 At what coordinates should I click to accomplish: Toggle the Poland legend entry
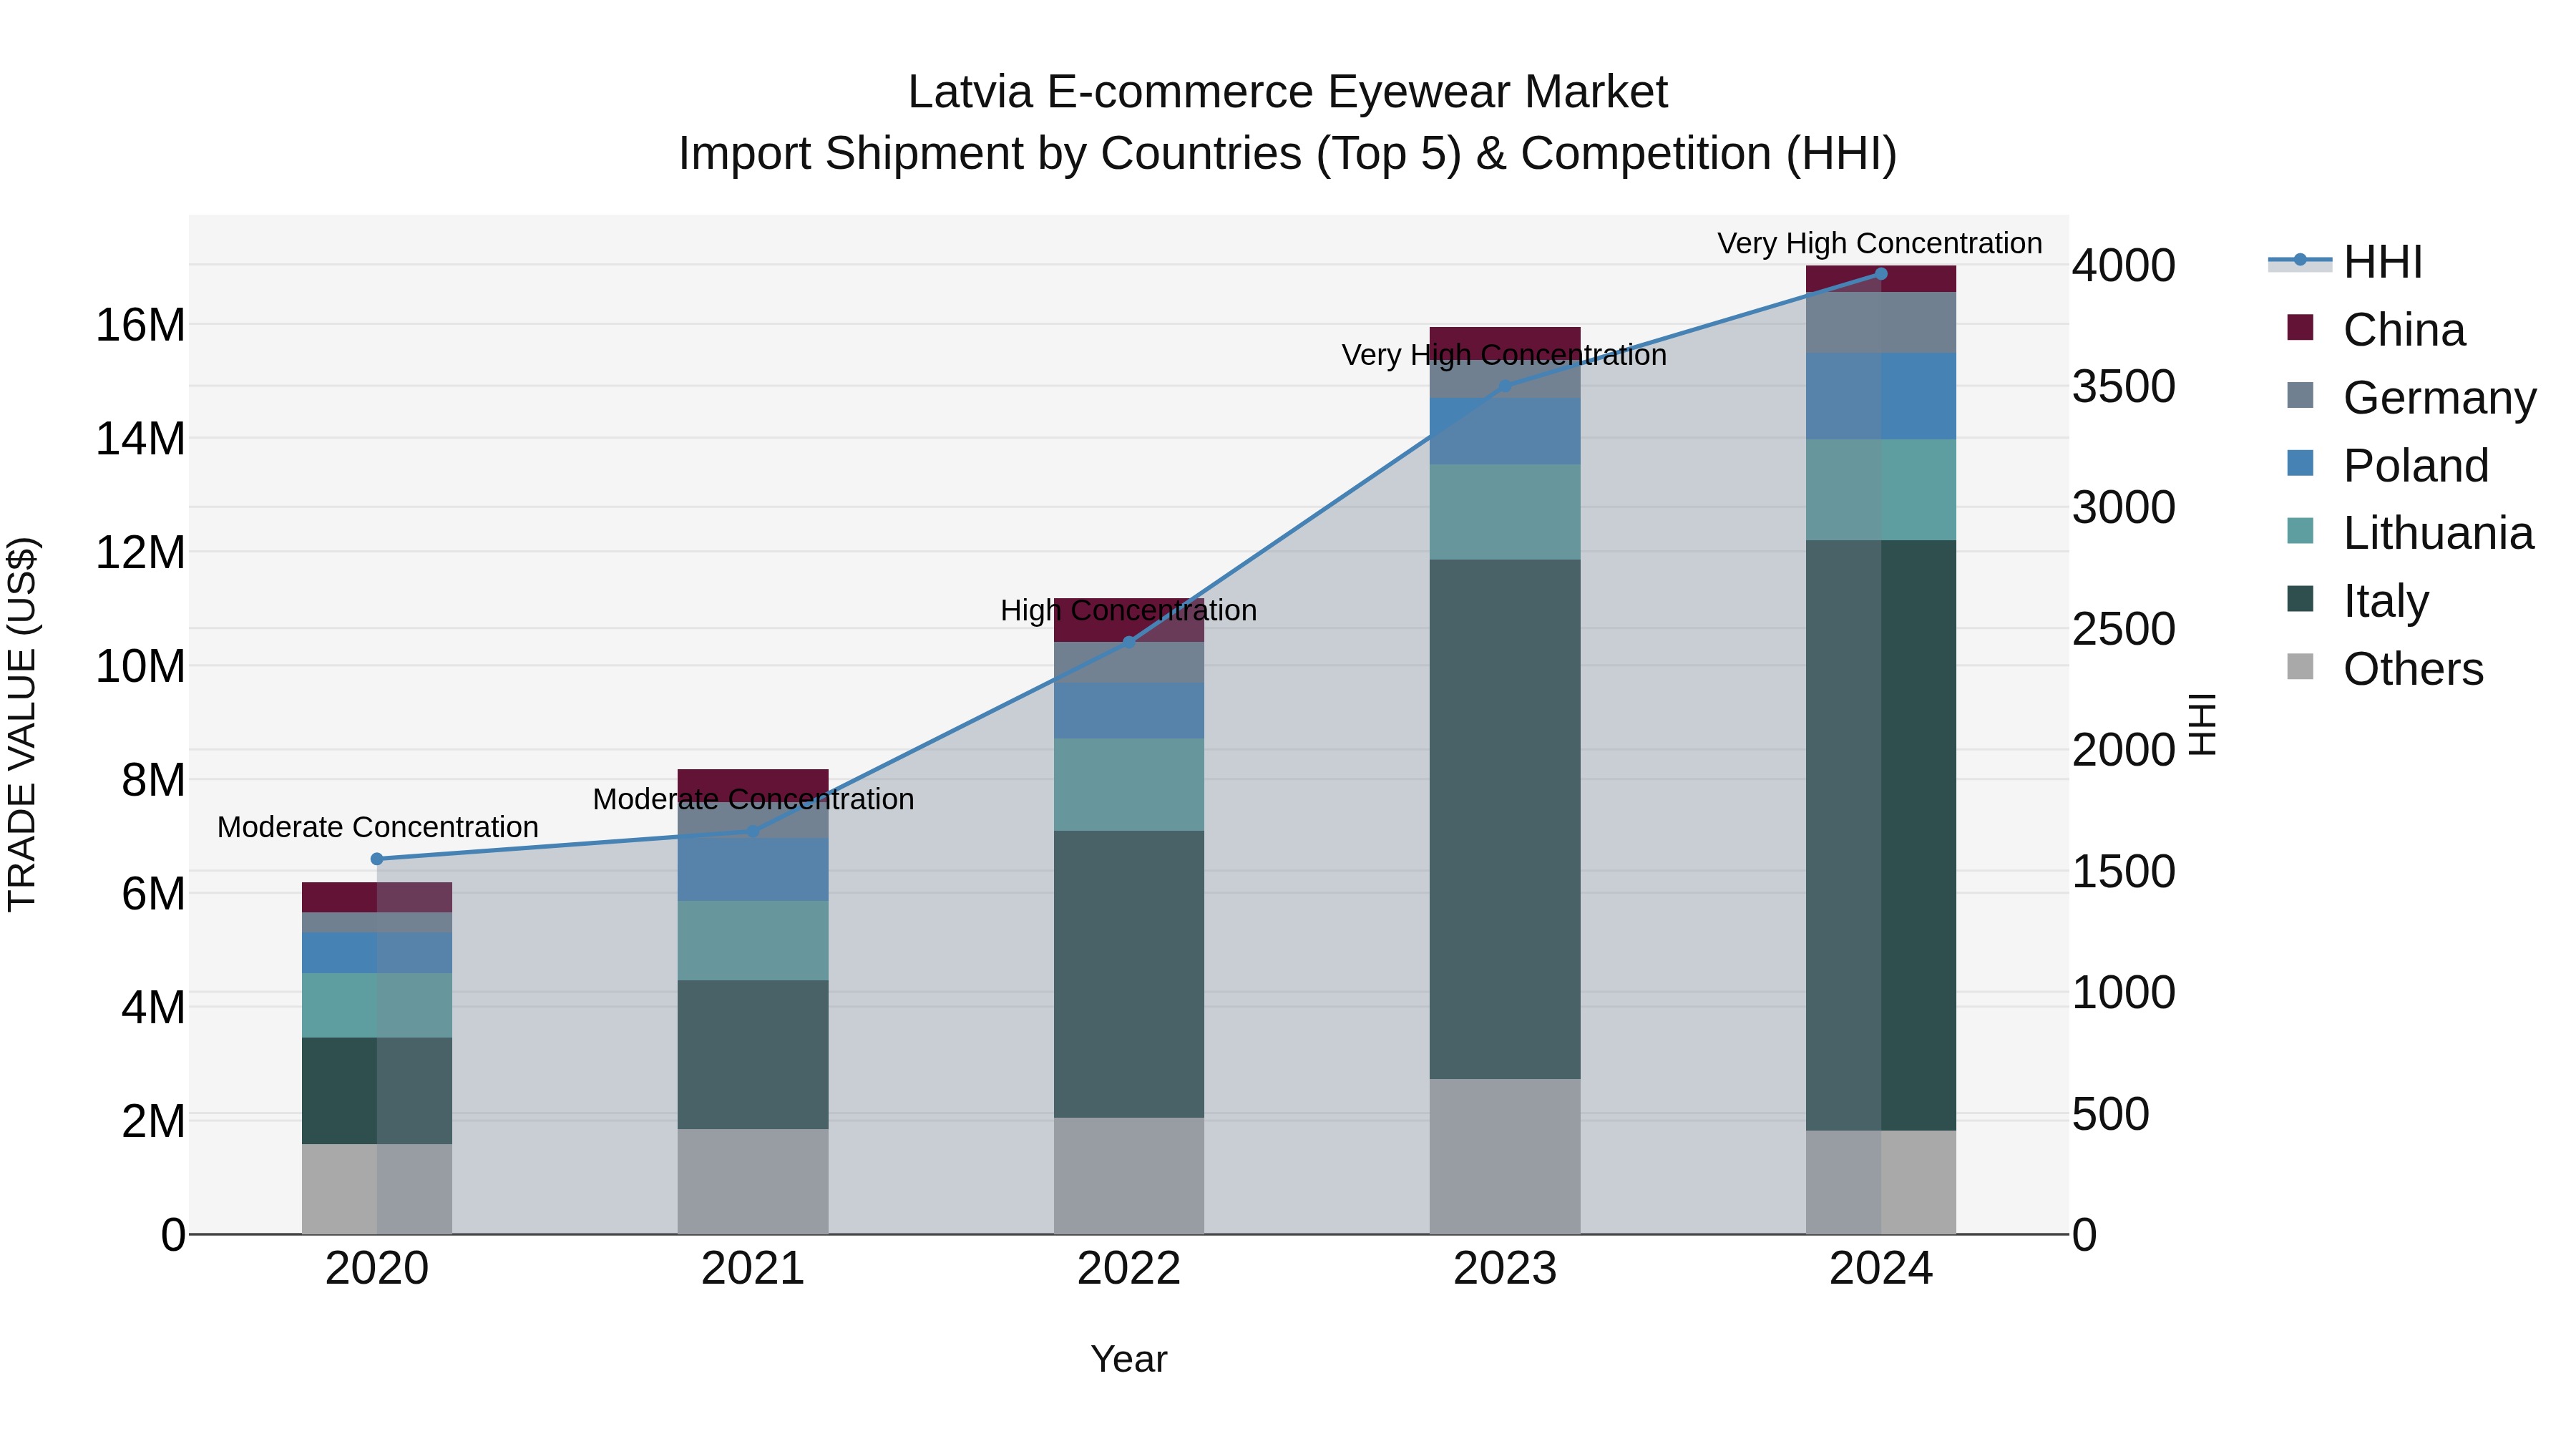2388,466
